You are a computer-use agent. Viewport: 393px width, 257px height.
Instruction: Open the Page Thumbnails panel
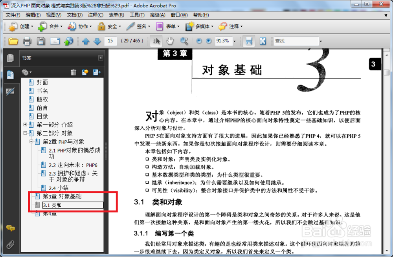pyautogui.click(x=11, y=58)
